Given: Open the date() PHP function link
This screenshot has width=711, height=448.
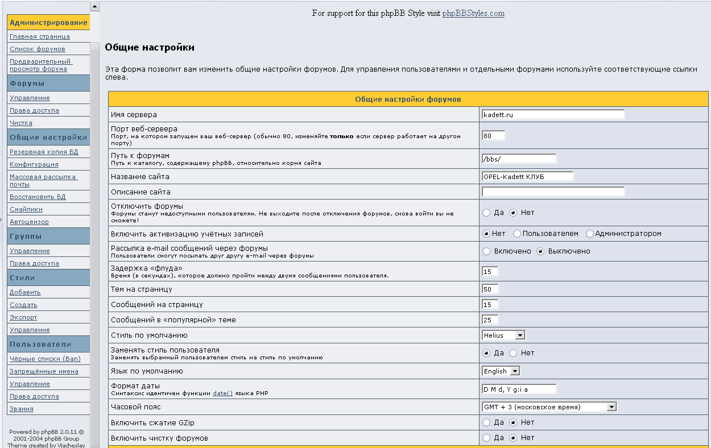Looking at the screenshot, I should pos(222,393).
